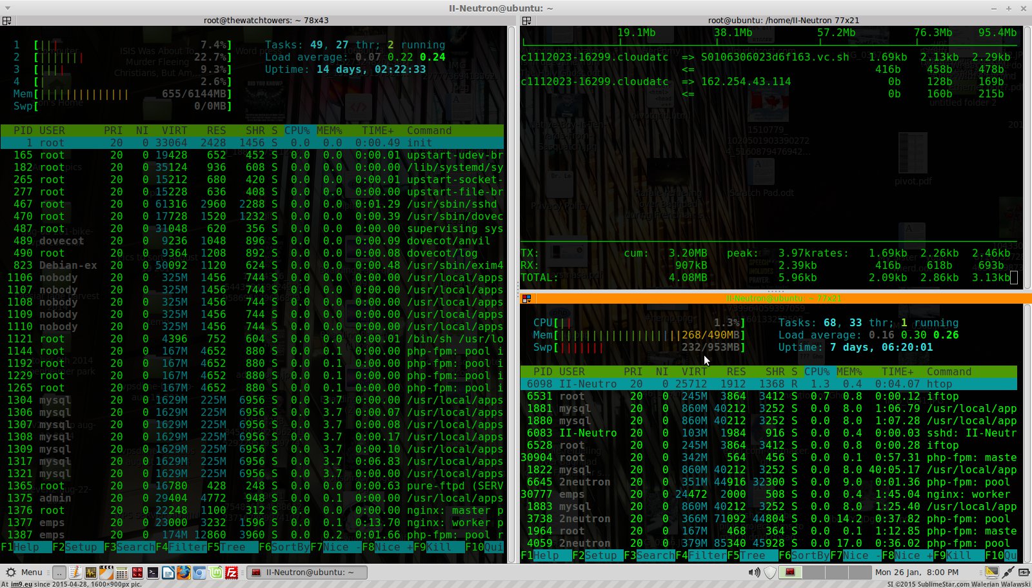Select the sshd: II-Neutr row with PID 6083
This screenshot has height=588, width=1032.
(769, 433)
